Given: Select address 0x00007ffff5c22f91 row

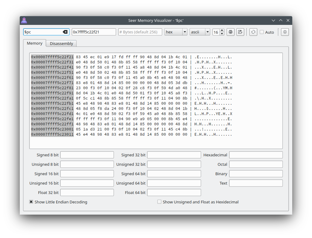Looking at the screenshot, I should pyautogui.click(x=52, y=93).
